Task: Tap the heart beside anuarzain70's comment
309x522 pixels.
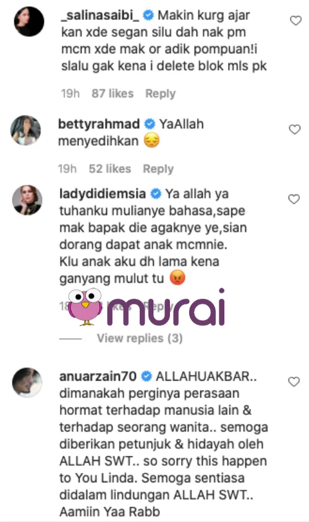Action: 294,381
